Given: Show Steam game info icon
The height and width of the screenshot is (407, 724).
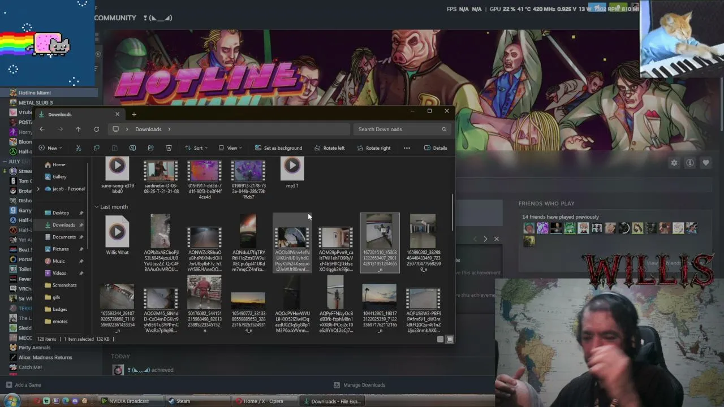Looking at the screenshot, I should point(689,163).
